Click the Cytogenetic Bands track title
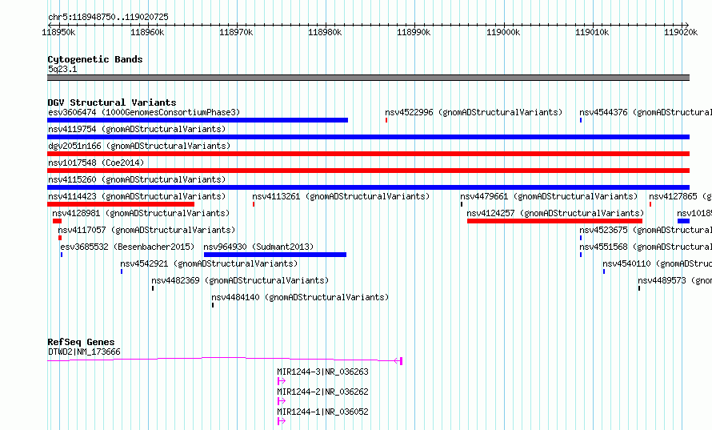The image size is (712, 430). click(x=95, y=59)
